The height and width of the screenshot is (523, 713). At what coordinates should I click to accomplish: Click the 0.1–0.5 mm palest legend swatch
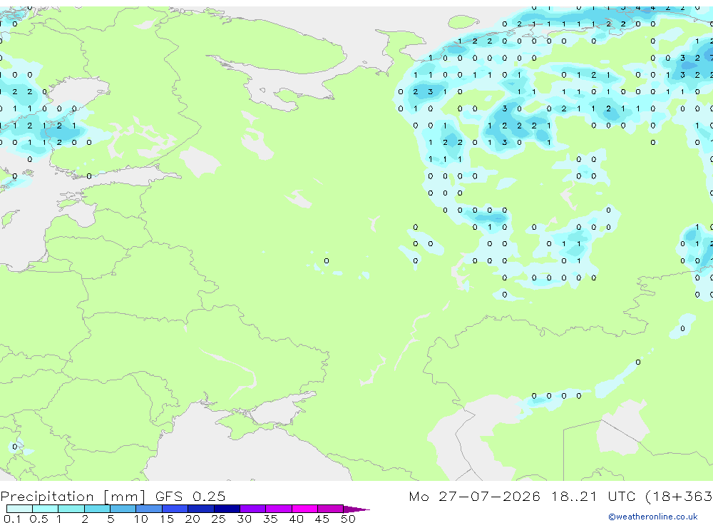coord(19,509)
